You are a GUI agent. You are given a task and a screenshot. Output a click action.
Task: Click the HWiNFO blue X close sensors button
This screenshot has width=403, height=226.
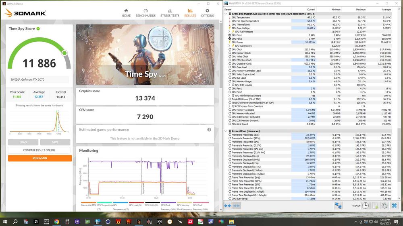pyautogui.click(x=394, y=206)
